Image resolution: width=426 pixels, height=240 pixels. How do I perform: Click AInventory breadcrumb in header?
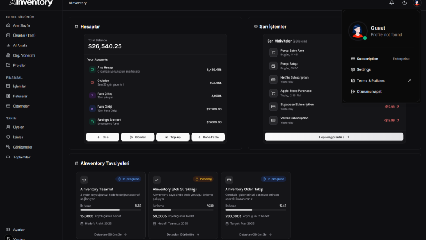78,3
